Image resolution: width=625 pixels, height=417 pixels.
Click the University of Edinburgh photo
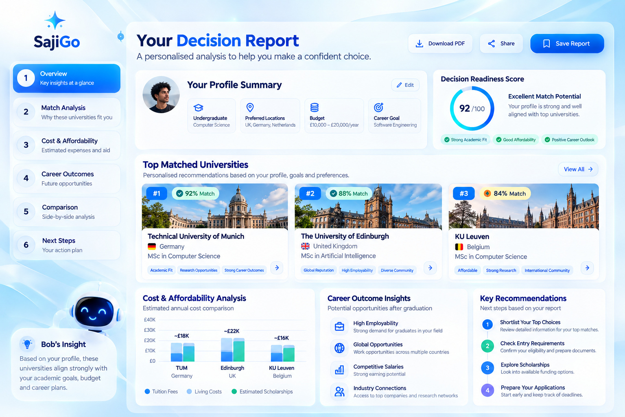368,206
